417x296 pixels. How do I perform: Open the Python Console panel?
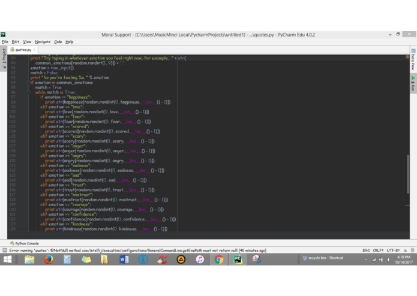(x=25, y=243)
